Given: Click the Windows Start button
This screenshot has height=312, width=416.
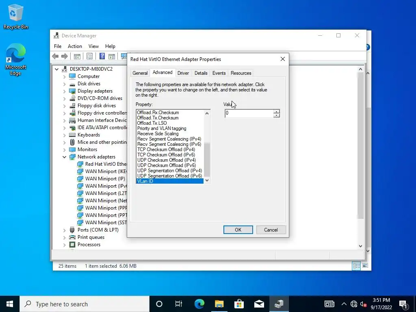Looking at the screenshot, I should [10, 304].
